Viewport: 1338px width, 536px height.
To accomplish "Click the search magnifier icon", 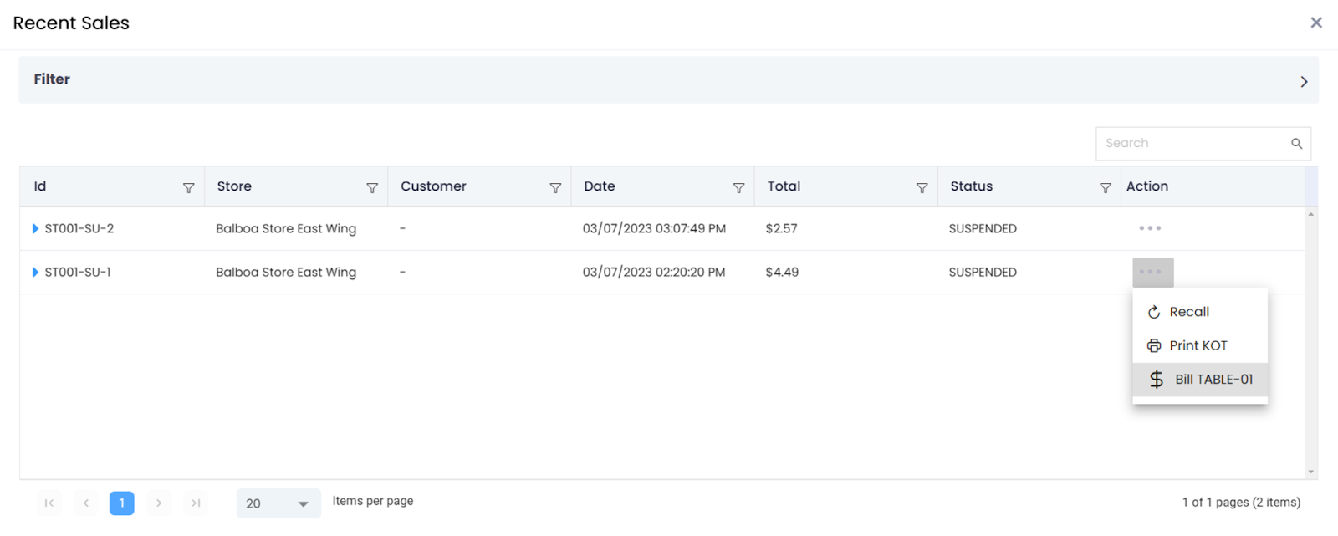I will 1296,144.
